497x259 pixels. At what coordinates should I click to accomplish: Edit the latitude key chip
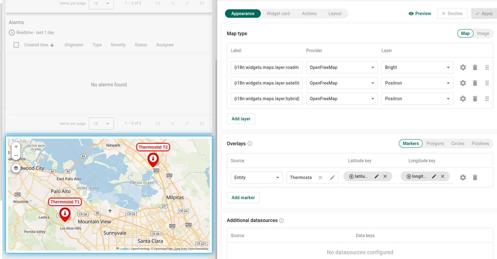click(x=377, y=176)
